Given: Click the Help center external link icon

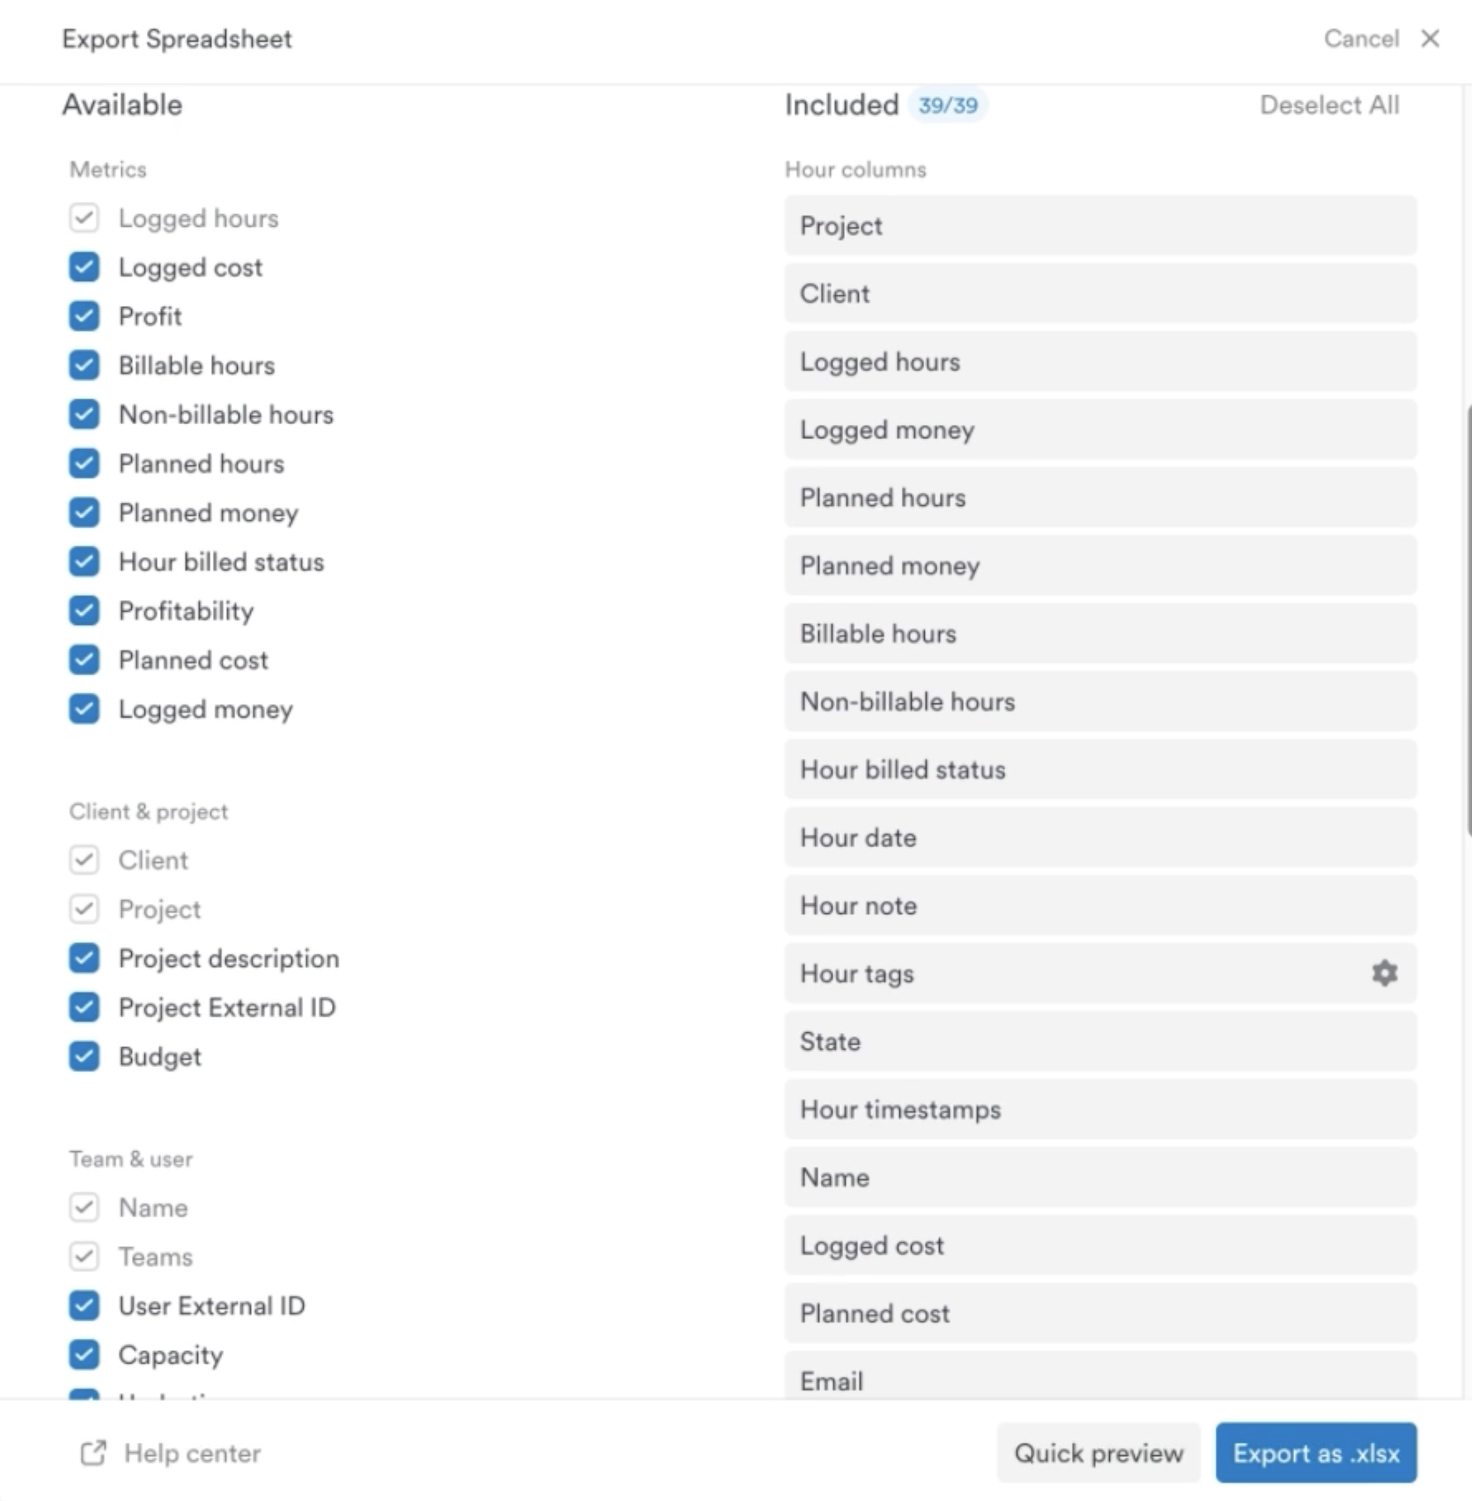Looking at the screenshot, I should [93, 1453].
